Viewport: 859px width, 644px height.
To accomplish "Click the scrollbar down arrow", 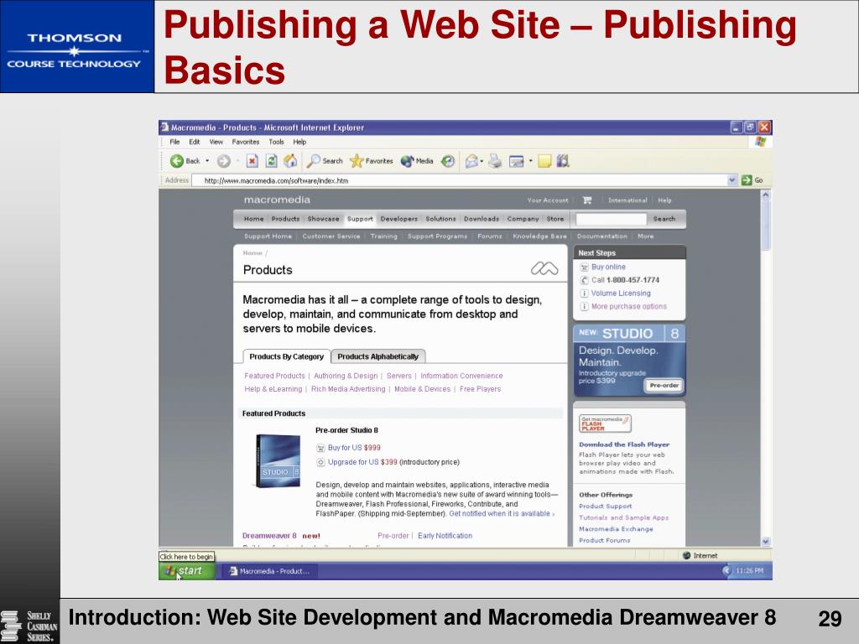I will [766, 542].
